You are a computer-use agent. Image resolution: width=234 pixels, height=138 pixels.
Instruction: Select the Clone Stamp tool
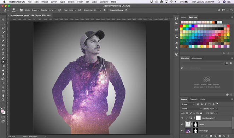click(x=3, y=53)
